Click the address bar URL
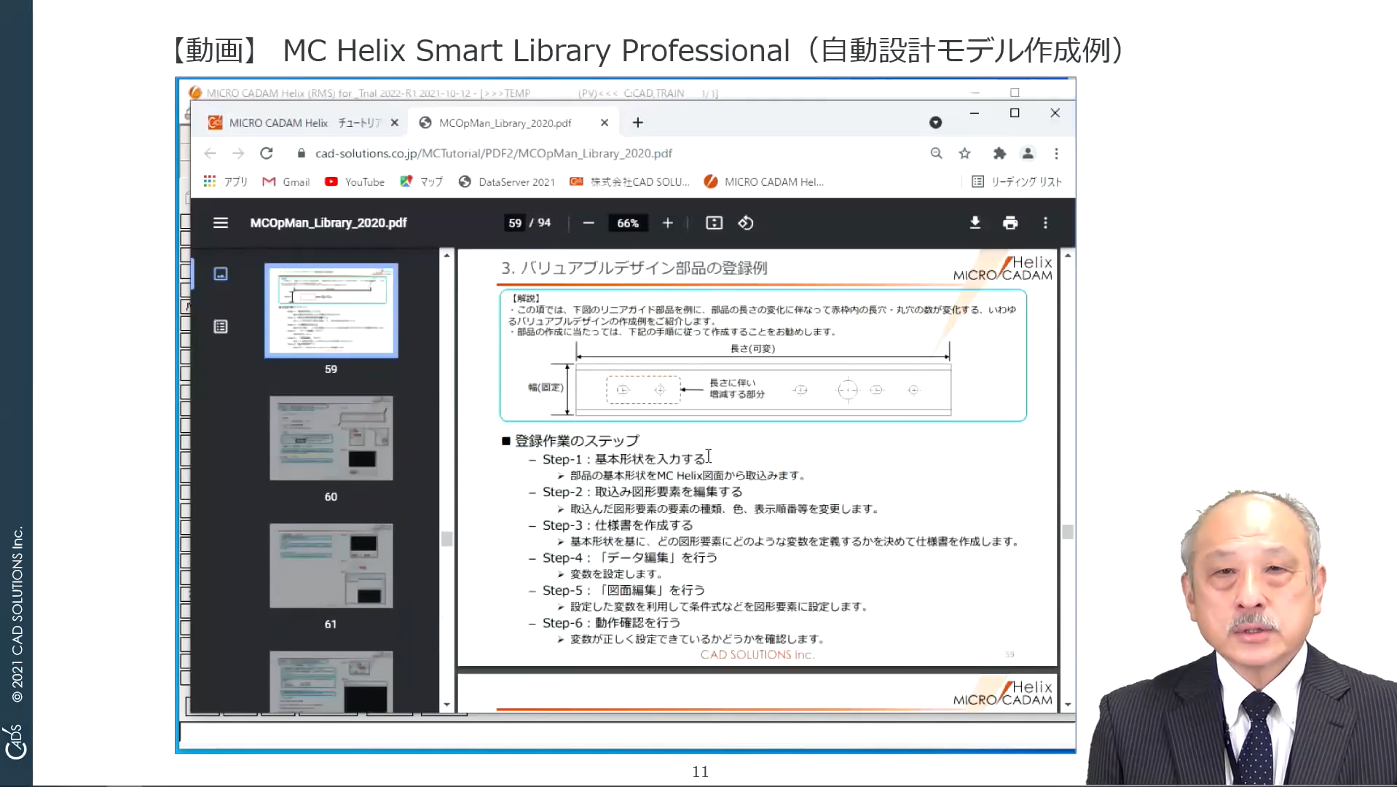The width and height of the screenshot is (1397, 787). click(493, 153)
